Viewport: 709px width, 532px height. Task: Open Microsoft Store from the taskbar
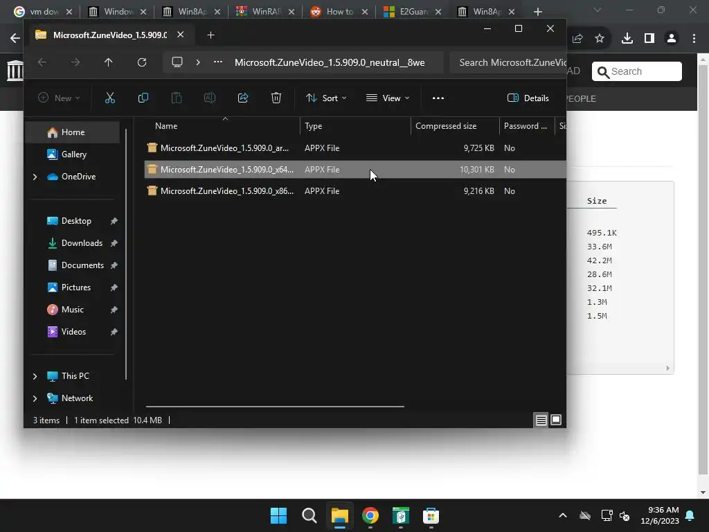(431, 515)
